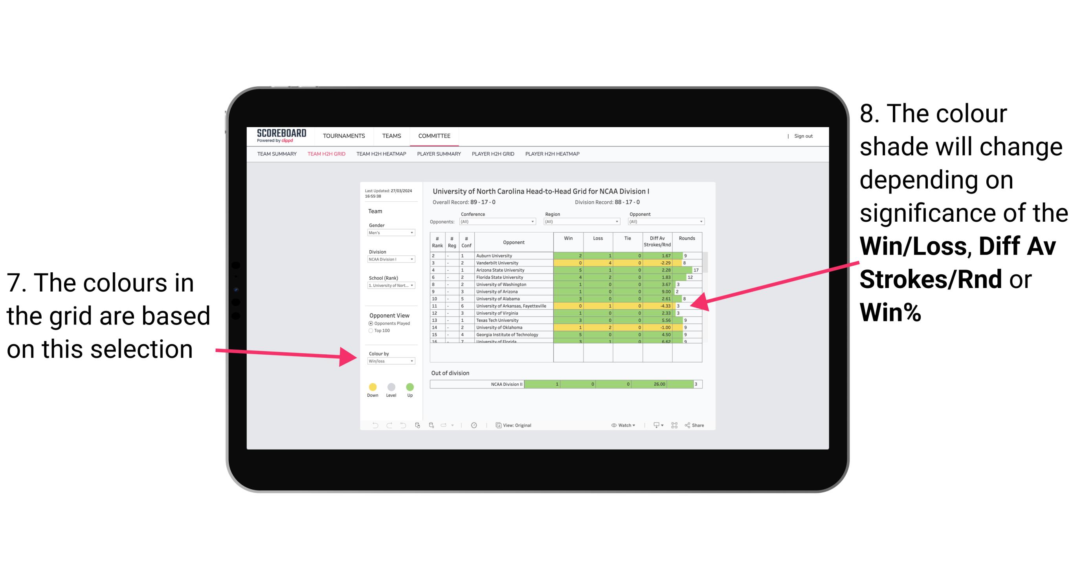Image resolution: width=1072 pixels, height=576 pixels.
Task: Toggle the Men's gender checkbox
Action: (x=389, y=235)
